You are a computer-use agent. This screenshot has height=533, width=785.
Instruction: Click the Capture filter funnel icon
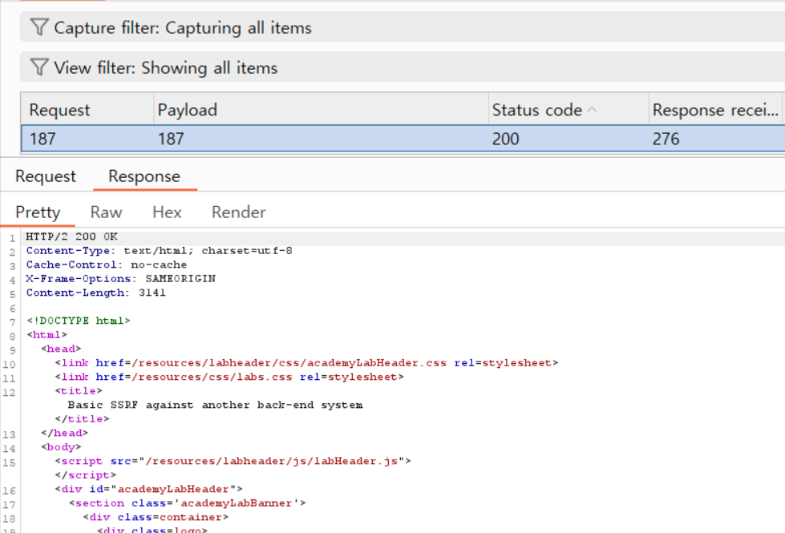tap(39, 27)
